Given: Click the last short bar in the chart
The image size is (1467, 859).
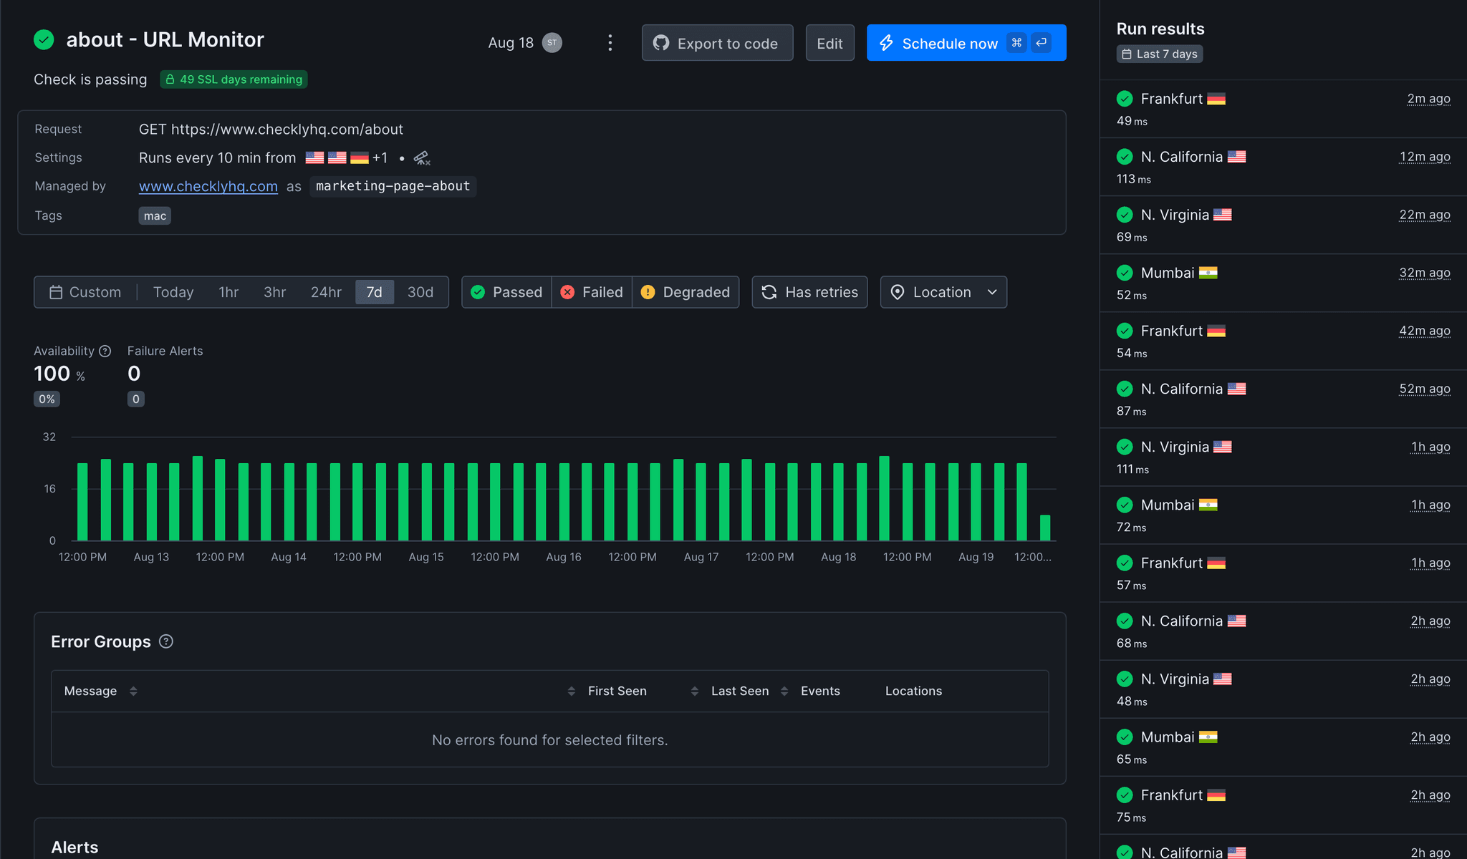Looking at the screenshot, I should pos(1045,528).
